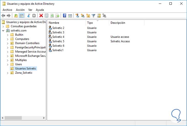
Task: Expand the Consultas guardadas node
Action: [3, 26]
